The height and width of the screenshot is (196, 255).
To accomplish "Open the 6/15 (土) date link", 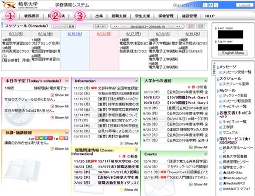I will (75, 34).
